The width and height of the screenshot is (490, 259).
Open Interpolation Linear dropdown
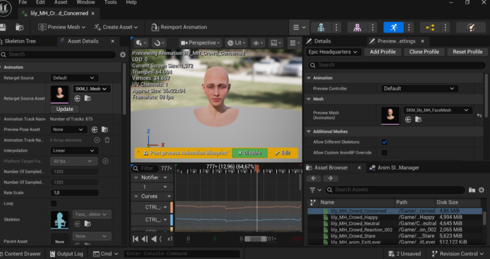coord(74,151)
